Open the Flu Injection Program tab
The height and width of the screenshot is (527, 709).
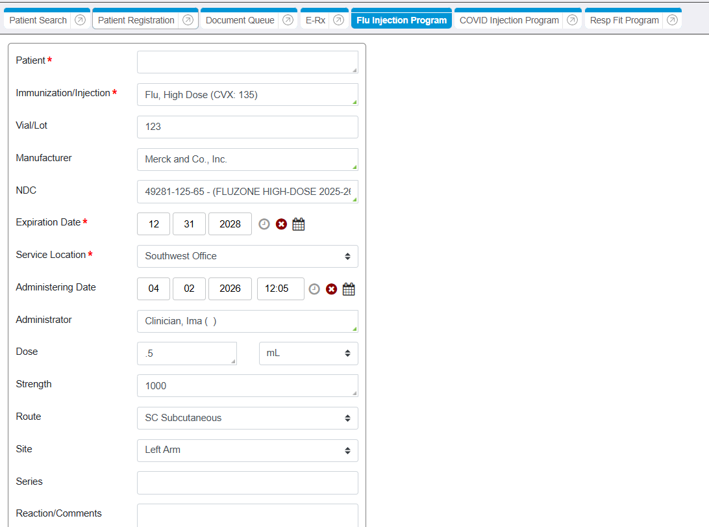pos(401,20)
